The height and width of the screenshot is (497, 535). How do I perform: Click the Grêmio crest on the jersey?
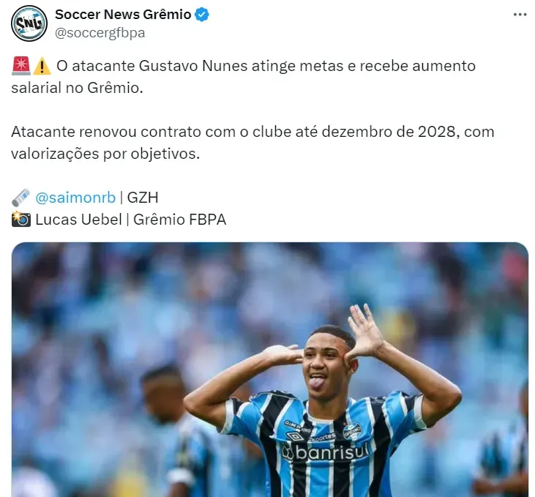[x=353, y=431]
